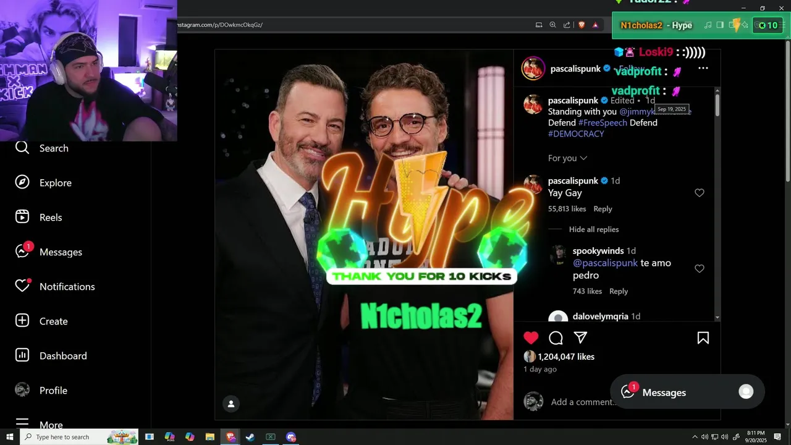The image size is (791, 445).
Task: Open the floating Messages popup
Action: pyautogui.click(x=687, y=392)
